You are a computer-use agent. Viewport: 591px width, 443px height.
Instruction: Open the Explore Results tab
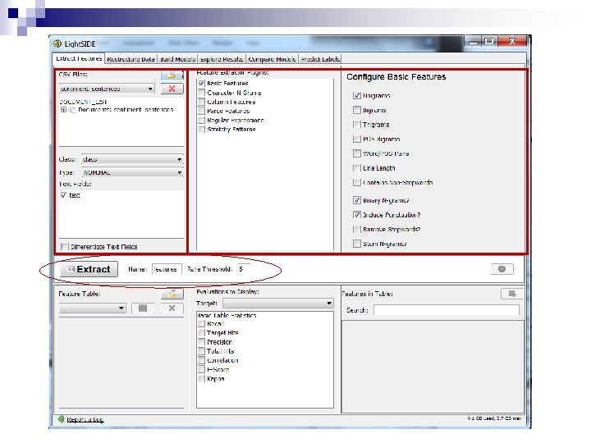coord(222,59)
